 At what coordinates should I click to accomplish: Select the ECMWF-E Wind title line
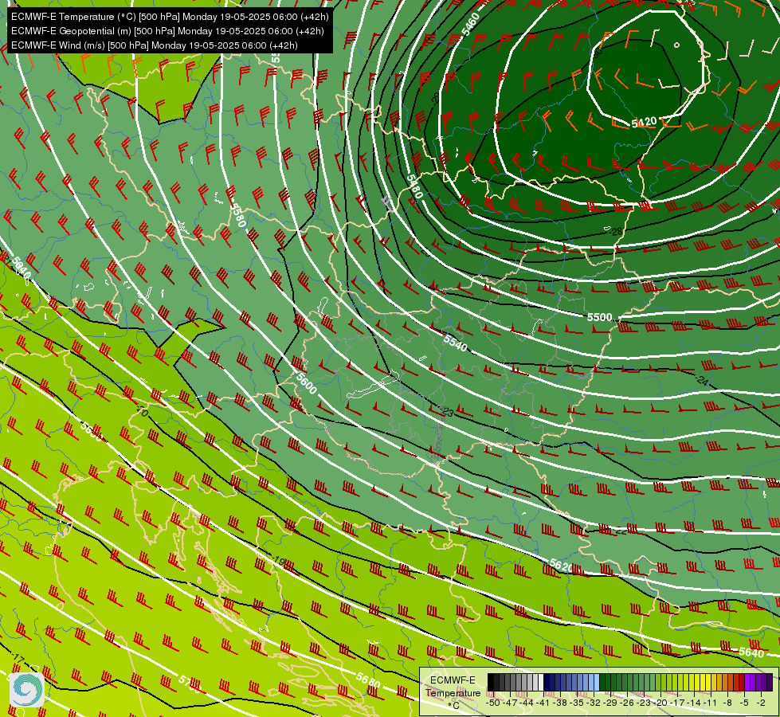pyautogui.click(x=155, y=45)
